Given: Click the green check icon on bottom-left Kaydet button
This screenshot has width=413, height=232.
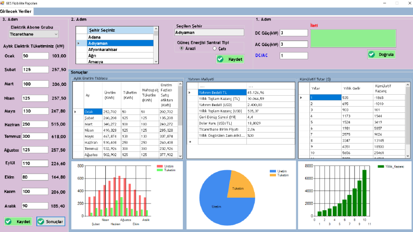Looking at the screenshot, I should pyautogui.click(x=8, y=222).
